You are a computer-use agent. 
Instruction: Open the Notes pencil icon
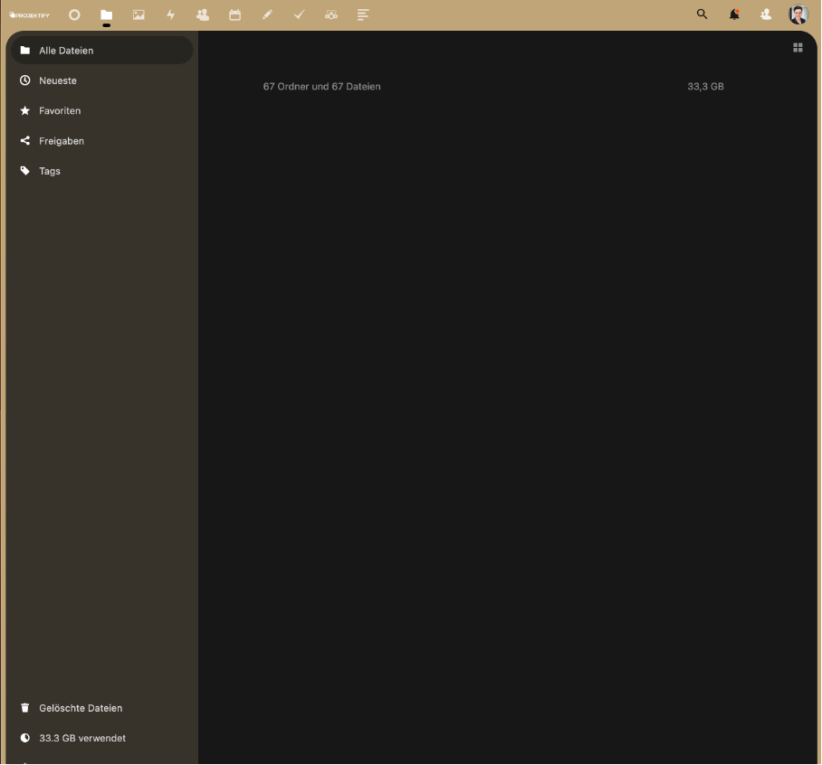click(x=267, y=14)
